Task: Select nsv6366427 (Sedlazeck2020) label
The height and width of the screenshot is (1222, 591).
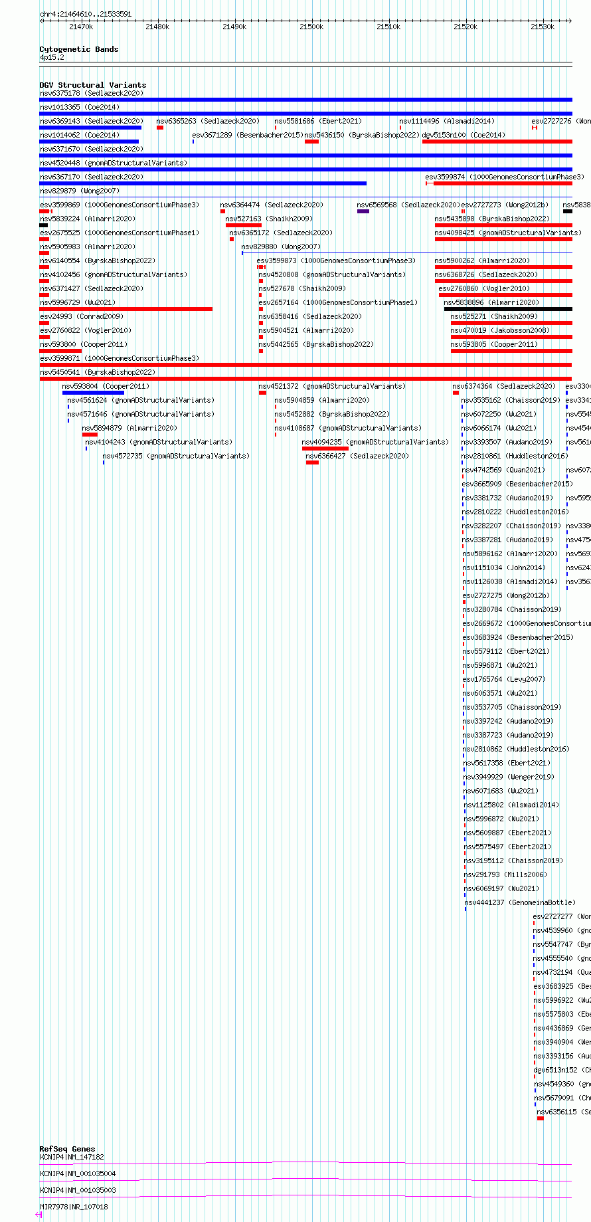Action: pyautogui.click(x=357, y=456)
